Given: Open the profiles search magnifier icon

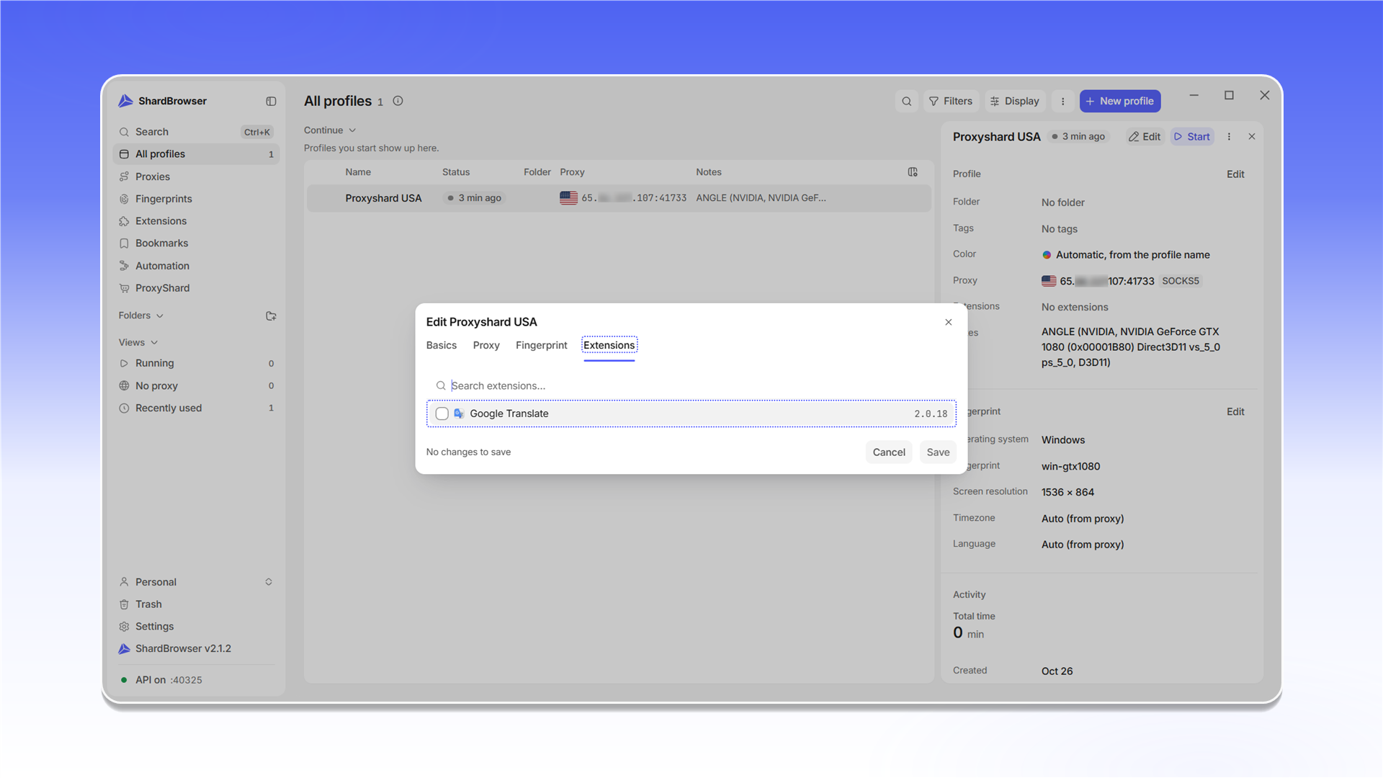Looking at the screenshot, I should point(907,102).
